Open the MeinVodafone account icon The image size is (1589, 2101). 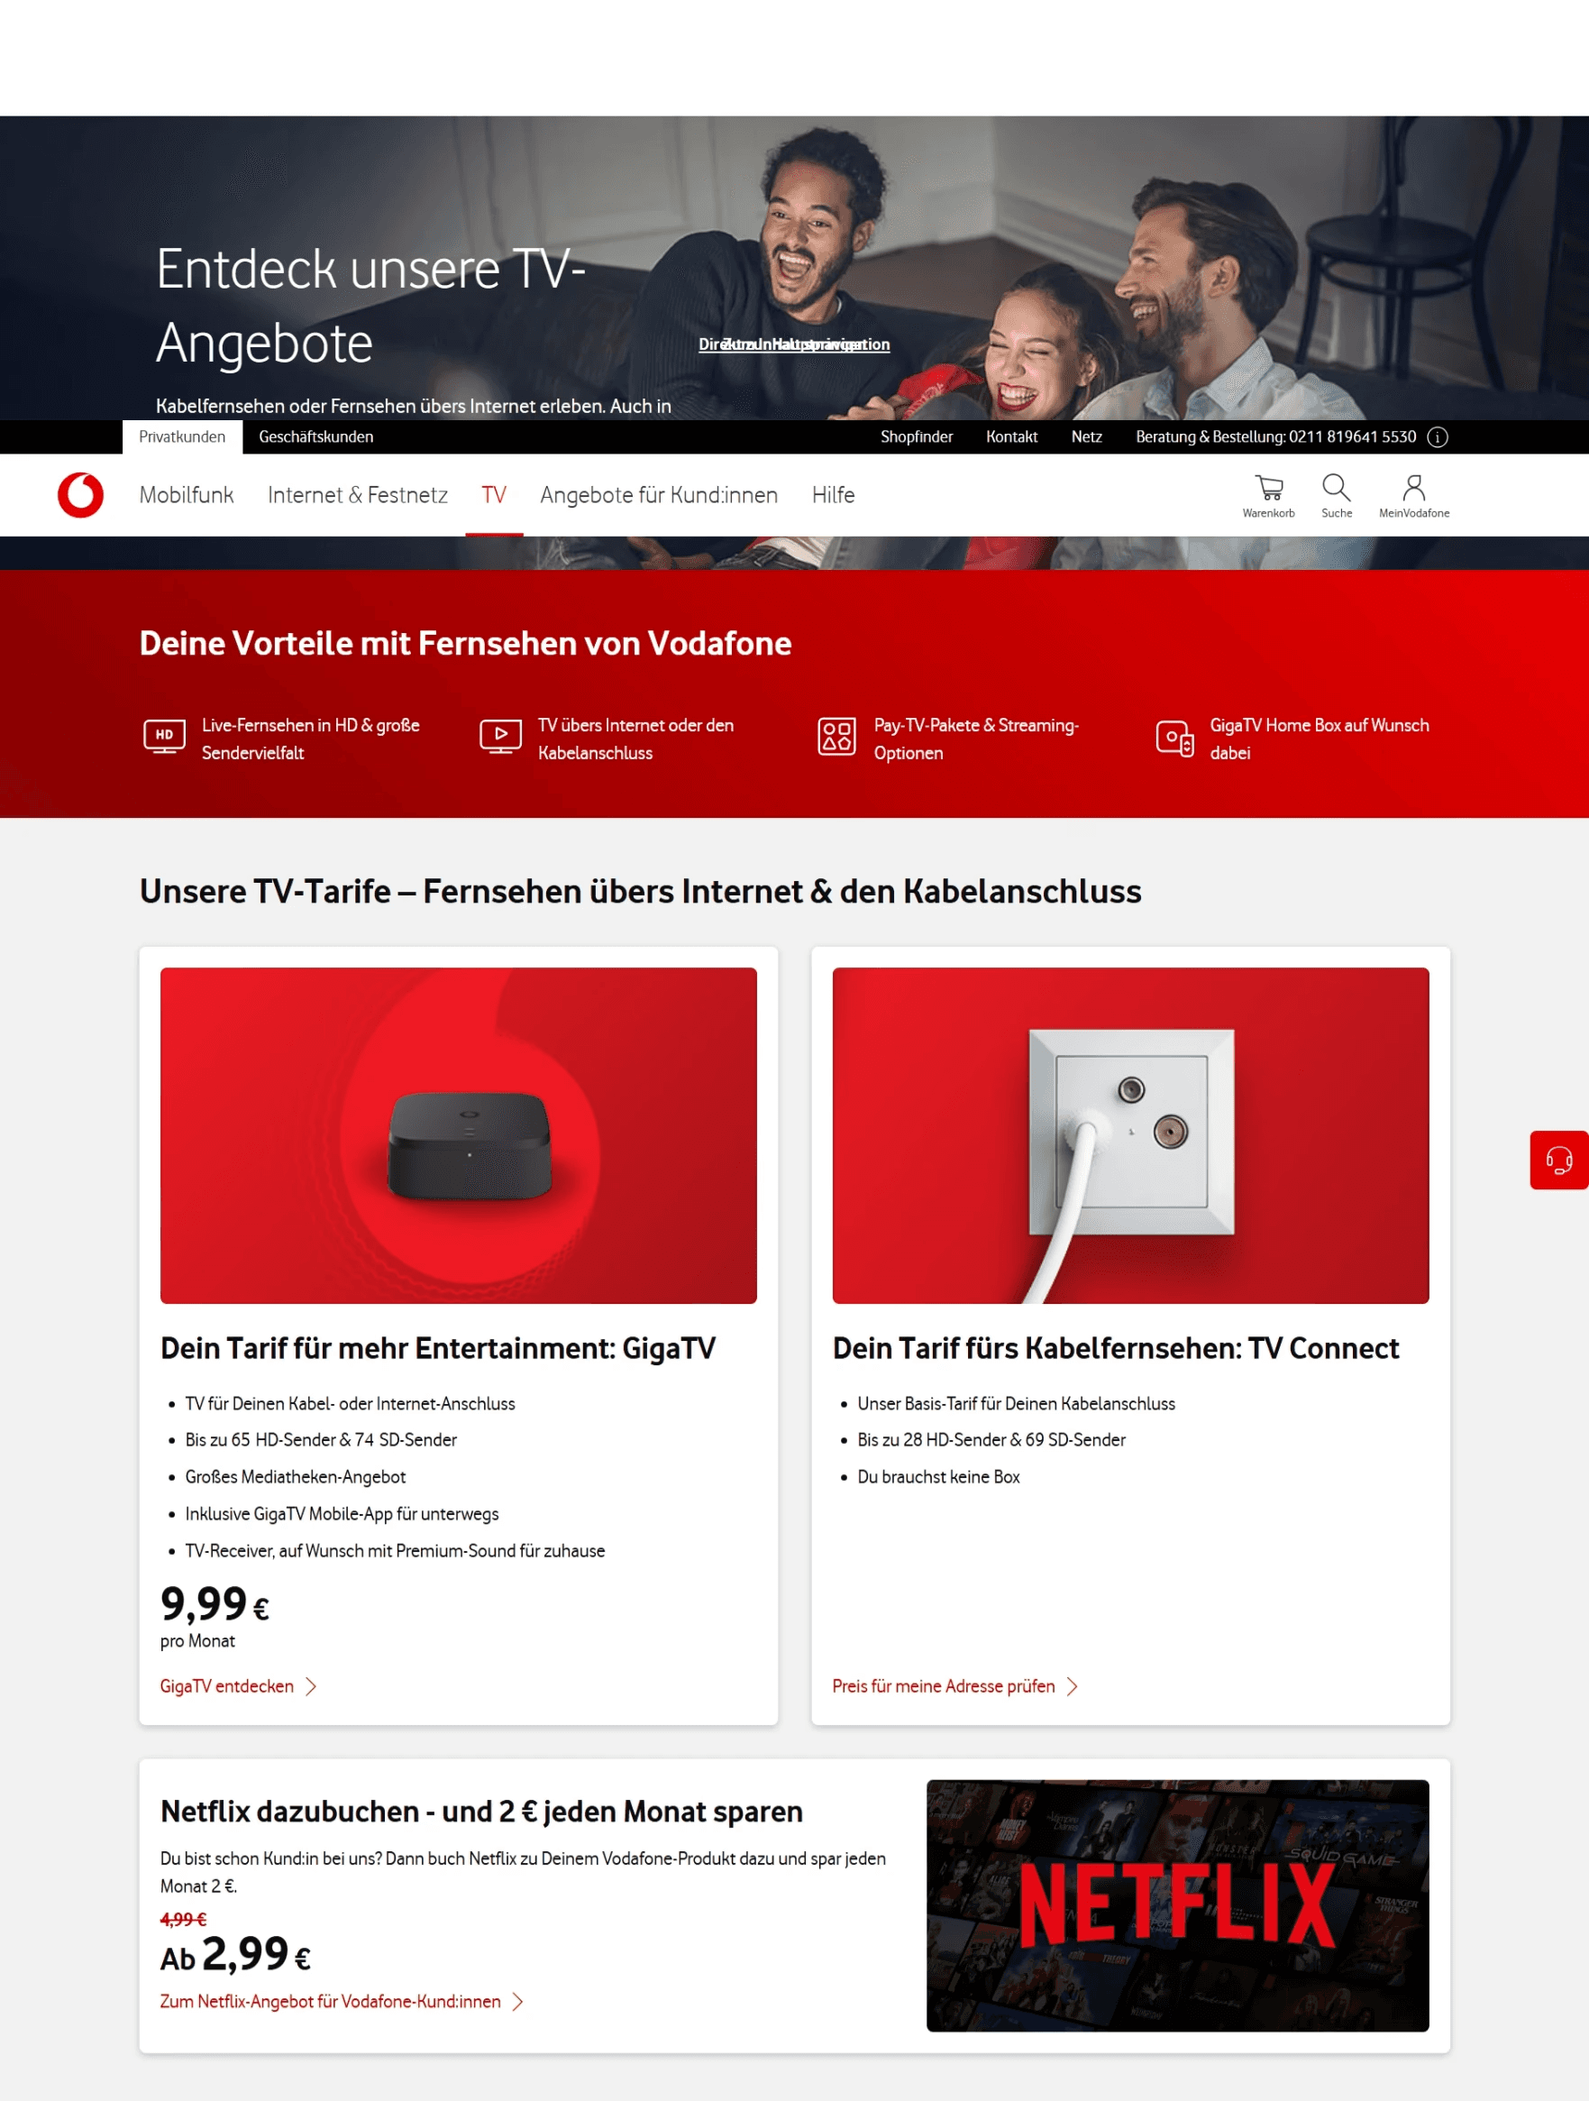(1413, 496)
